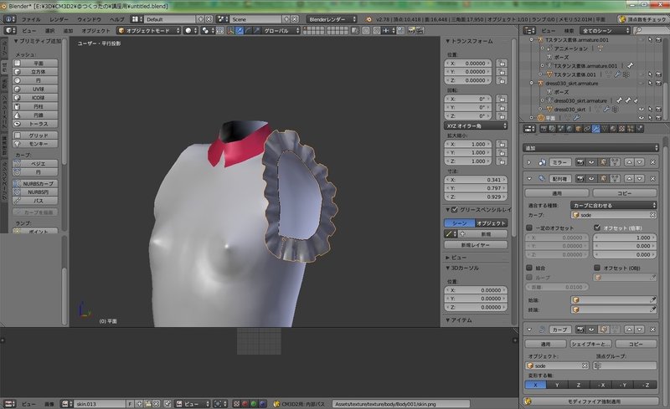Open the Blenderレンダー engine dropdown

[x=331, y=19]
